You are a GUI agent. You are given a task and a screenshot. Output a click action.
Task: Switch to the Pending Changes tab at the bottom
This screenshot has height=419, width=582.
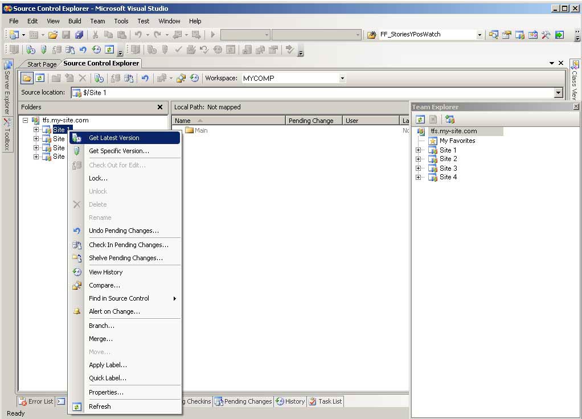[244, 401]
